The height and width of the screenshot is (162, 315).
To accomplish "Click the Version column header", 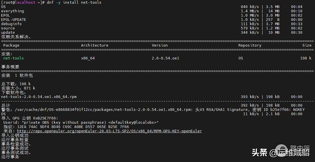I will (x=159, y=45).
